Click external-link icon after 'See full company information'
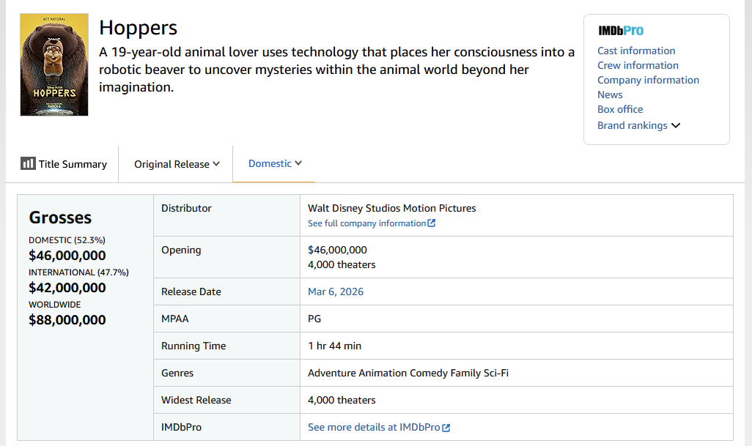Image resolution: width=752 pixels, height=446 pixels. (432, 223)
